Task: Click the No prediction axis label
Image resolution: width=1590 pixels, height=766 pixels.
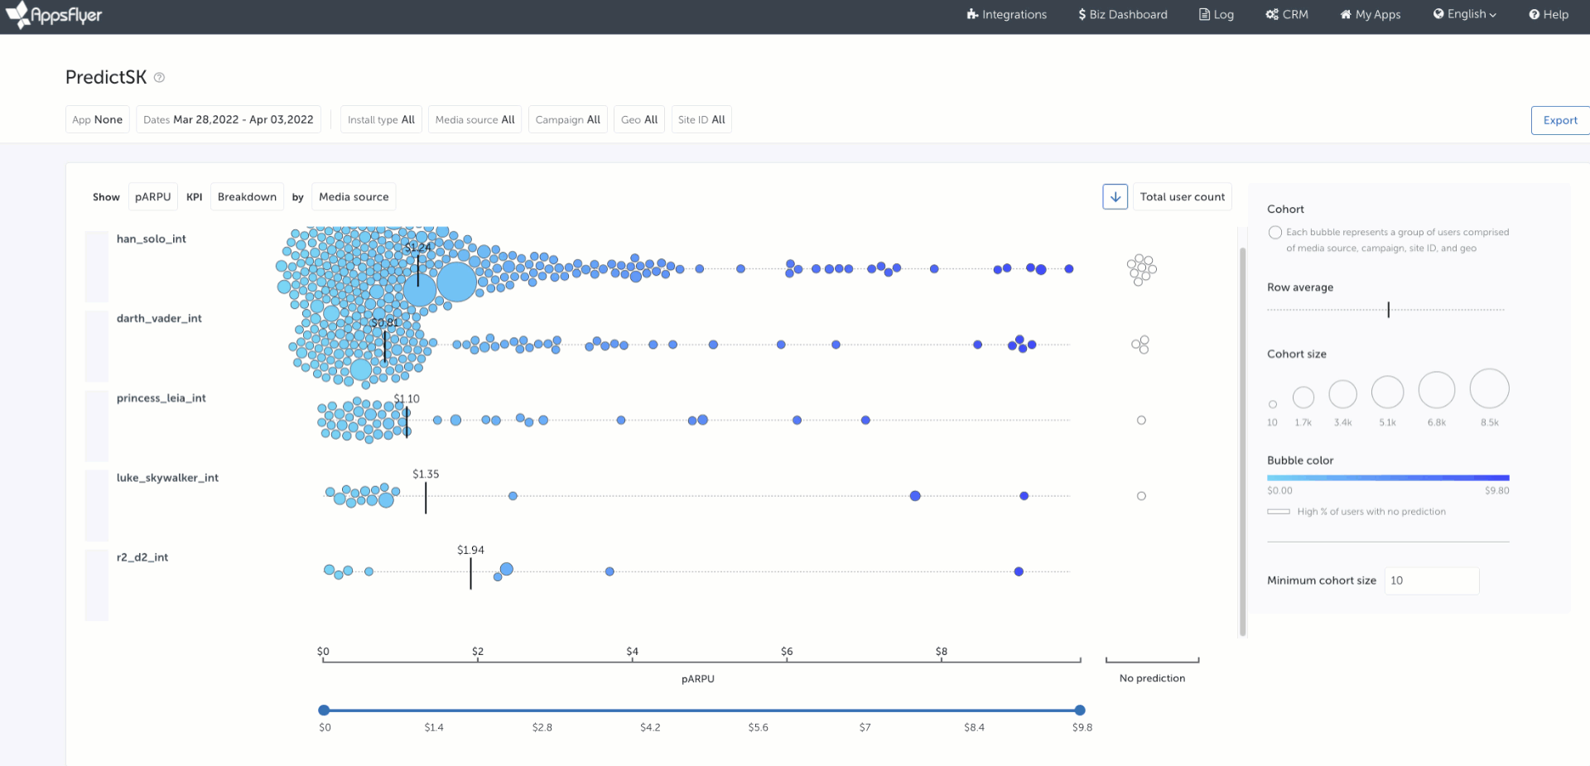Action: (1152, 678)
